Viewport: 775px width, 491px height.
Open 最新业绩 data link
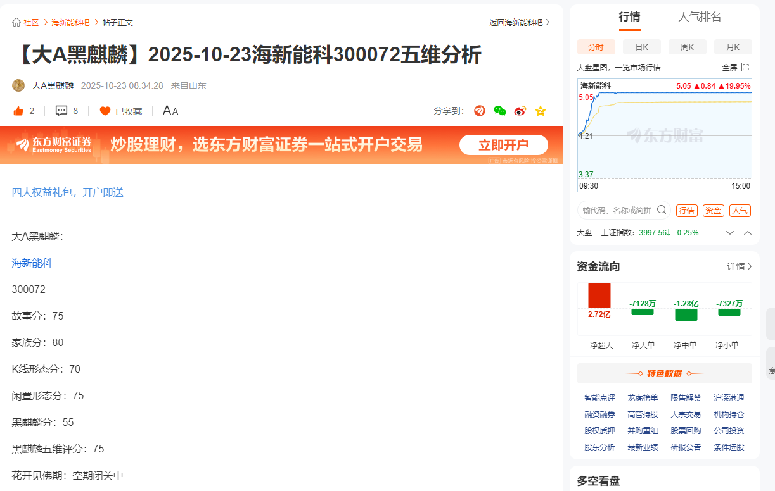643,447
